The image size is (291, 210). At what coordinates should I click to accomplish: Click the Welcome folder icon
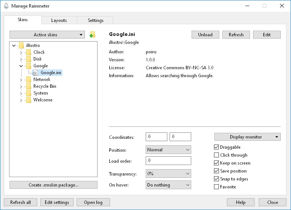pos(28,100)
